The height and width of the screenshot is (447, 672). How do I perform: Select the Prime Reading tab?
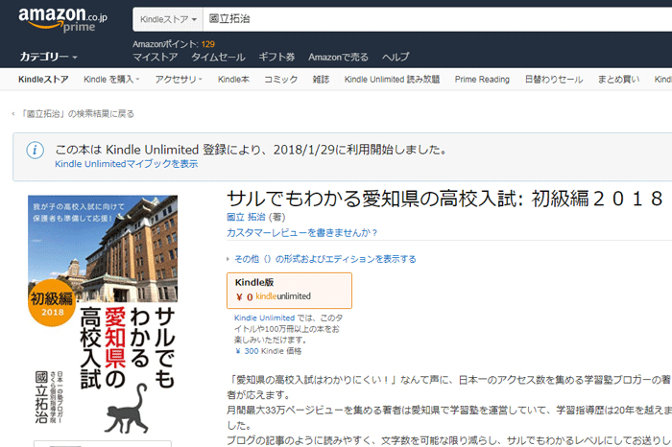pos(482,80)
